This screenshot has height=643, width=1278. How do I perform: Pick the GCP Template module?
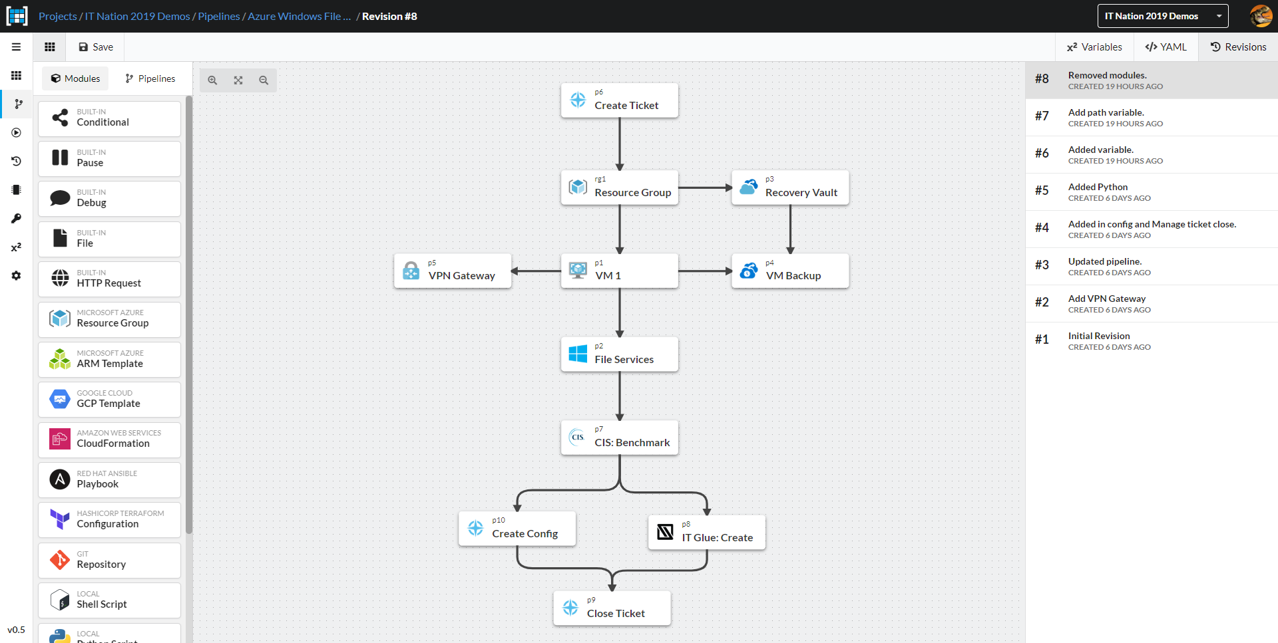coord(109,400)
